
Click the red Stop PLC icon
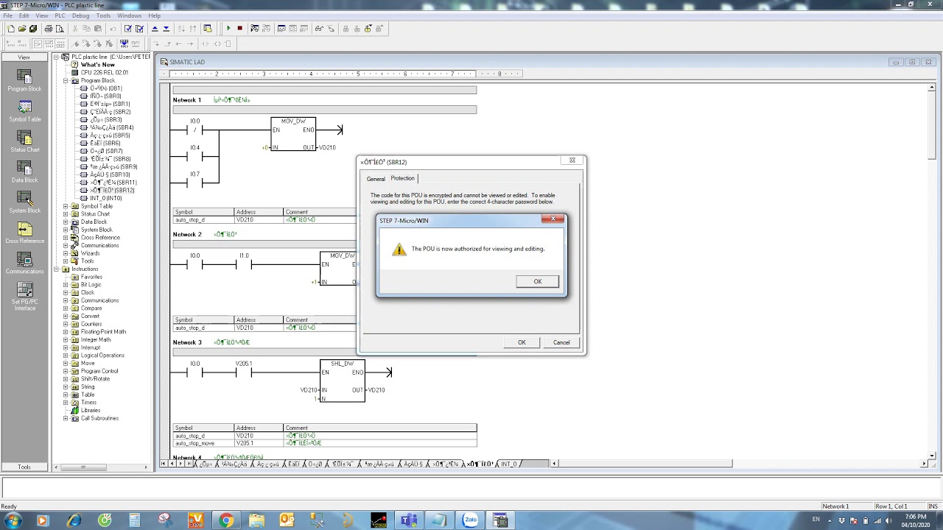[239, 29]
